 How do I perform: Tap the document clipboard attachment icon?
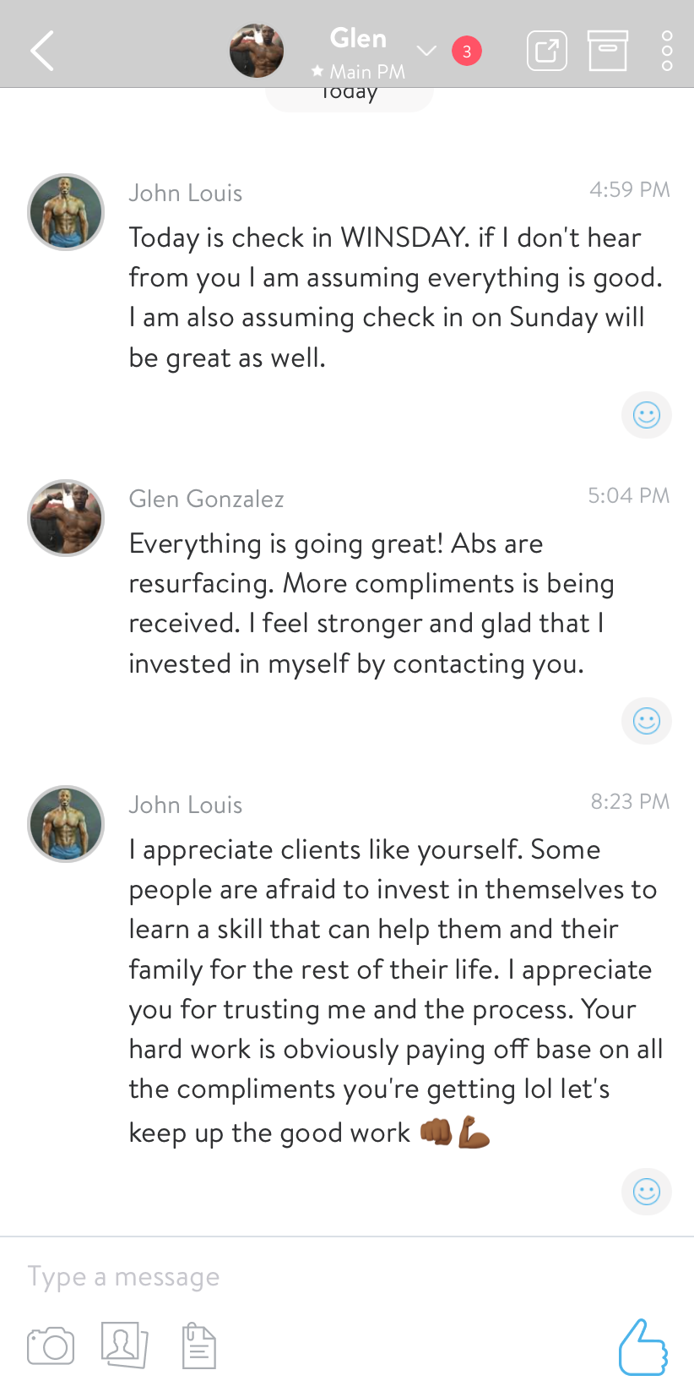tap(199, 1346)
